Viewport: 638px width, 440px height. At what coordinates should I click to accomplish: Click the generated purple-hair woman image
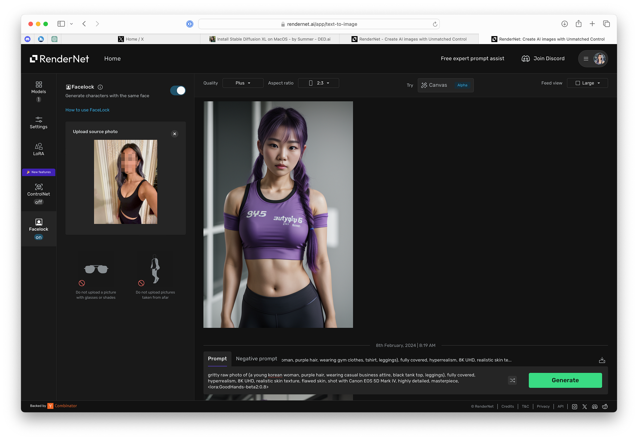pyautogui.click(x=278, y=214)
